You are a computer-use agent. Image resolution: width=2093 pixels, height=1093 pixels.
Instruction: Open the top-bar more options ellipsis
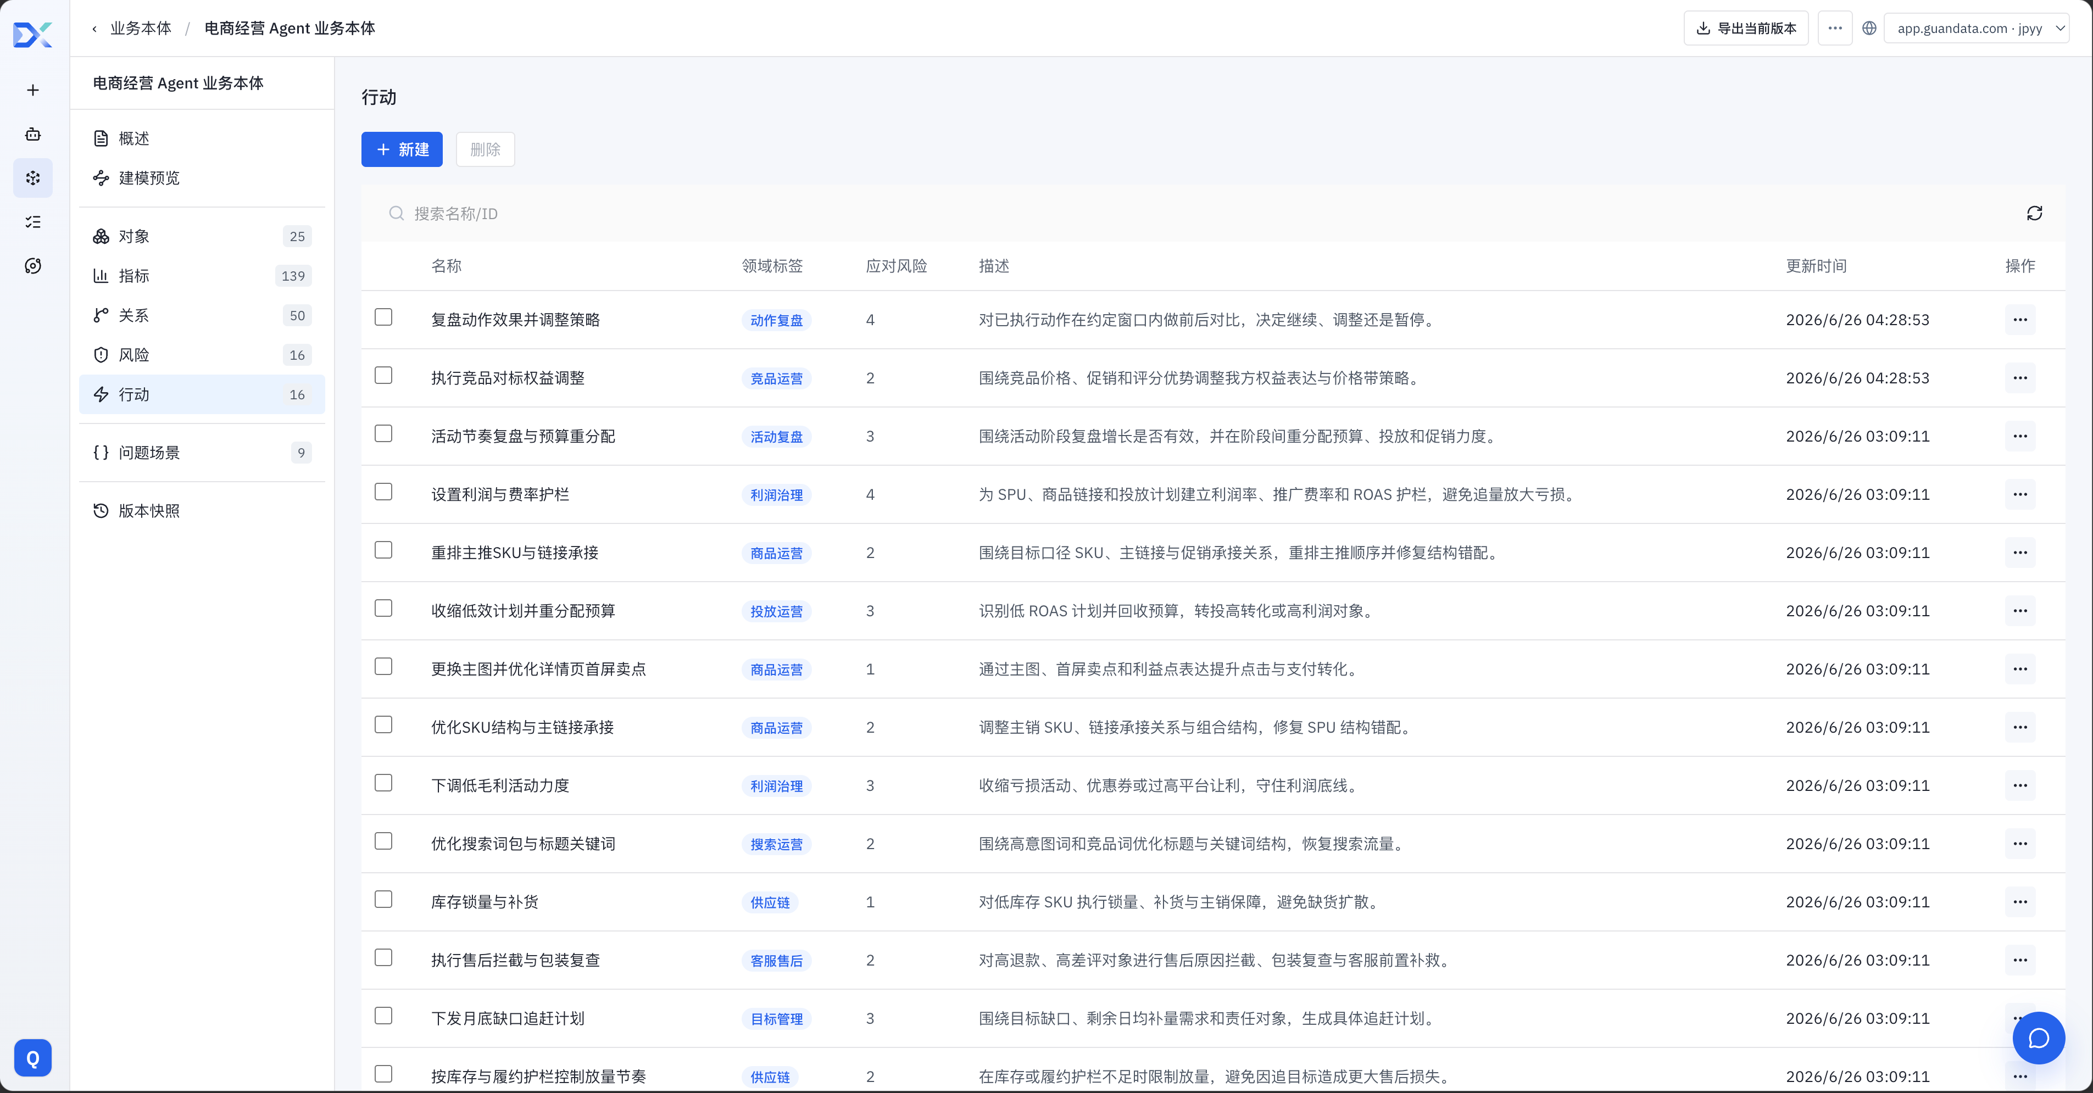[1835, 29]
